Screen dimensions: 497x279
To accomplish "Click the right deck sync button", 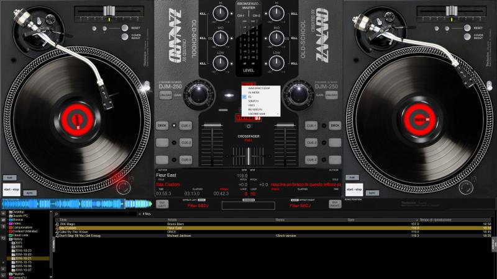I will [372, 193].
